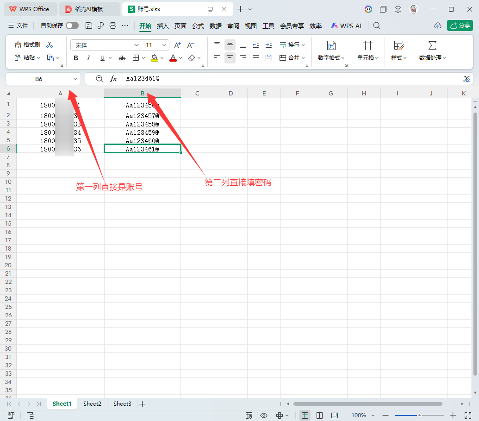Click cell B6 containing Aa123461@

click(x=143, y=149)
